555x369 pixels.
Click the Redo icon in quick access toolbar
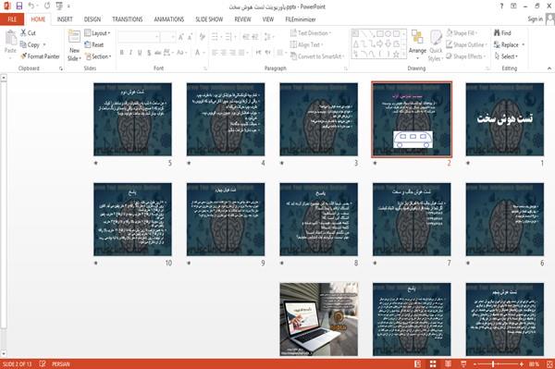click(x=47, y=6)
